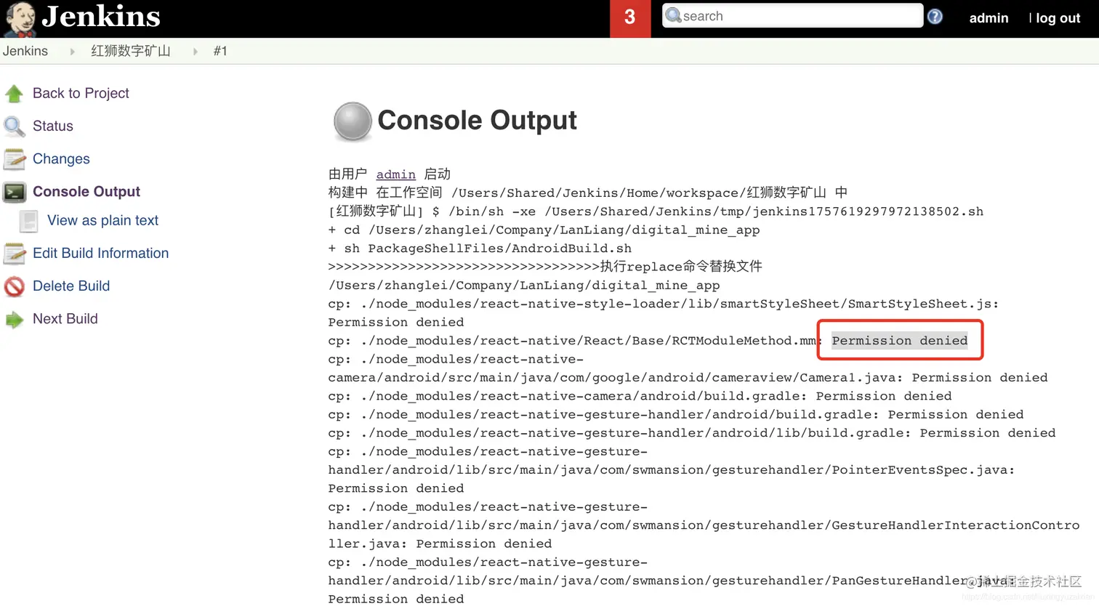Viewport: 1099px width, 606px height.
Task: Click the jenkins1757619297972138502.sh command line
Action: click(656, 211)
